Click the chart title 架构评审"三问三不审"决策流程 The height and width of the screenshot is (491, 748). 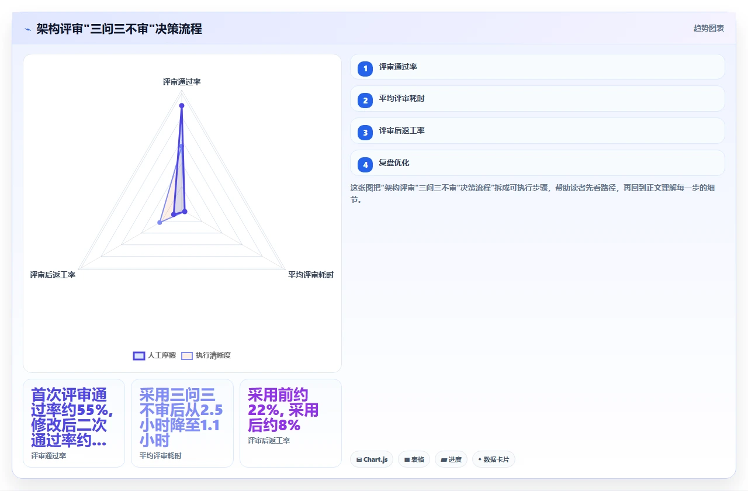pyautogui.click(x=119, y=29)
